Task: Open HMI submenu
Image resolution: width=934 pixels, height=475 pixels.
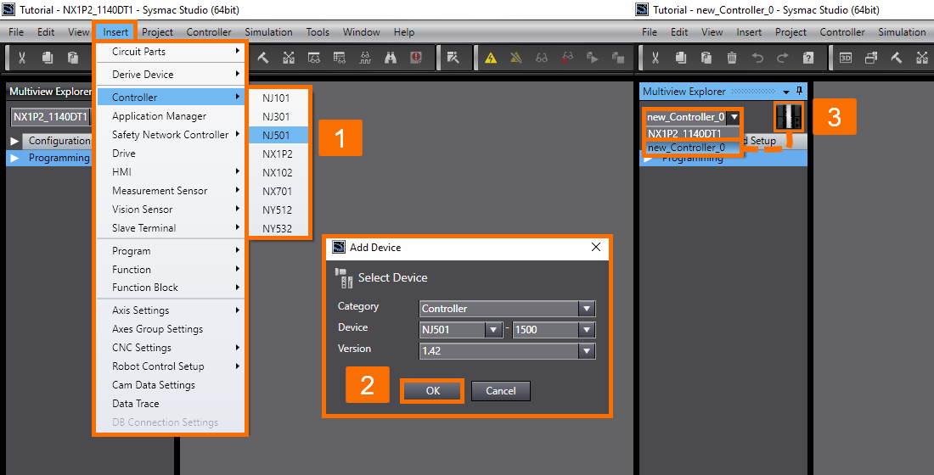Action: pos(171,172)
